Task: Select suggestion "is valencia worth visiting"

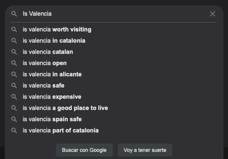Action: [x=57, y=30]
